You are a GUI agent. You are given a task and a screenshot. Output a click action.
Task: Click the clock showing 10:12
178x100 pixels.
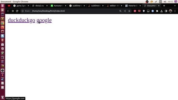tap(170, 2)
